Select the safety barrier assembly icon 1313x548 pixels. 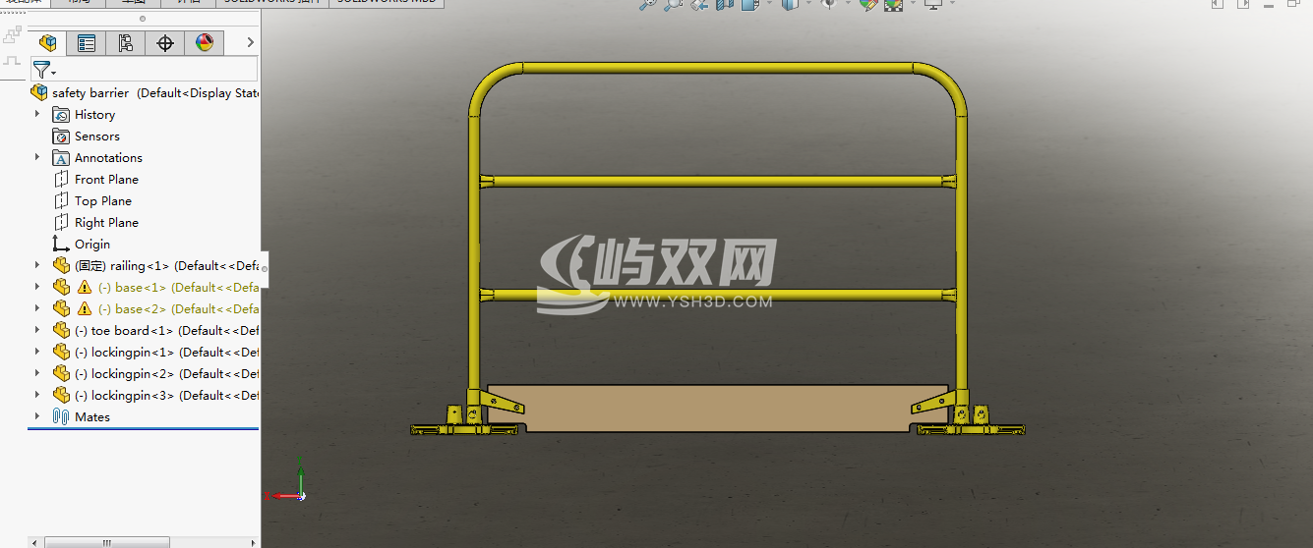pos(39,92)
